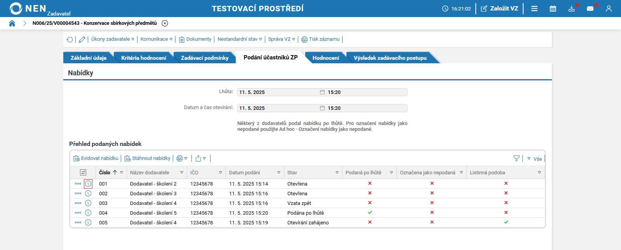The image size is (621, 250).
Task: Open user profile icon
Action: (x=609, y=9)
